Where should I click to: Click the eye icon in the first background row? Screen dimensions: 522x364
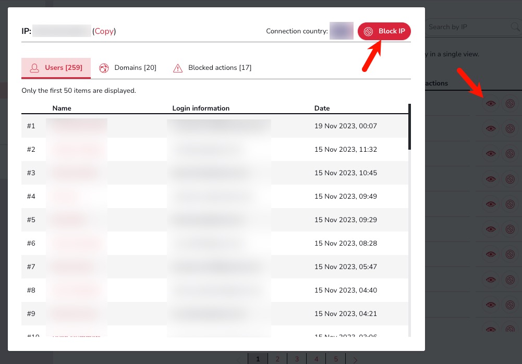click(490, 104)
